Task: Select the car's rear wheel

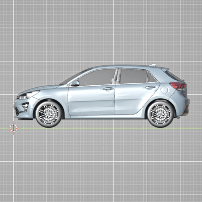Action: 161,114
